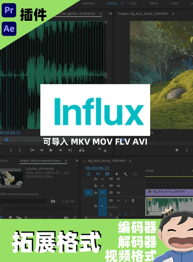
Task: Select Big_Buck_Bunny_1080.MKV video clip in timeline
Action: coord(169,193)
